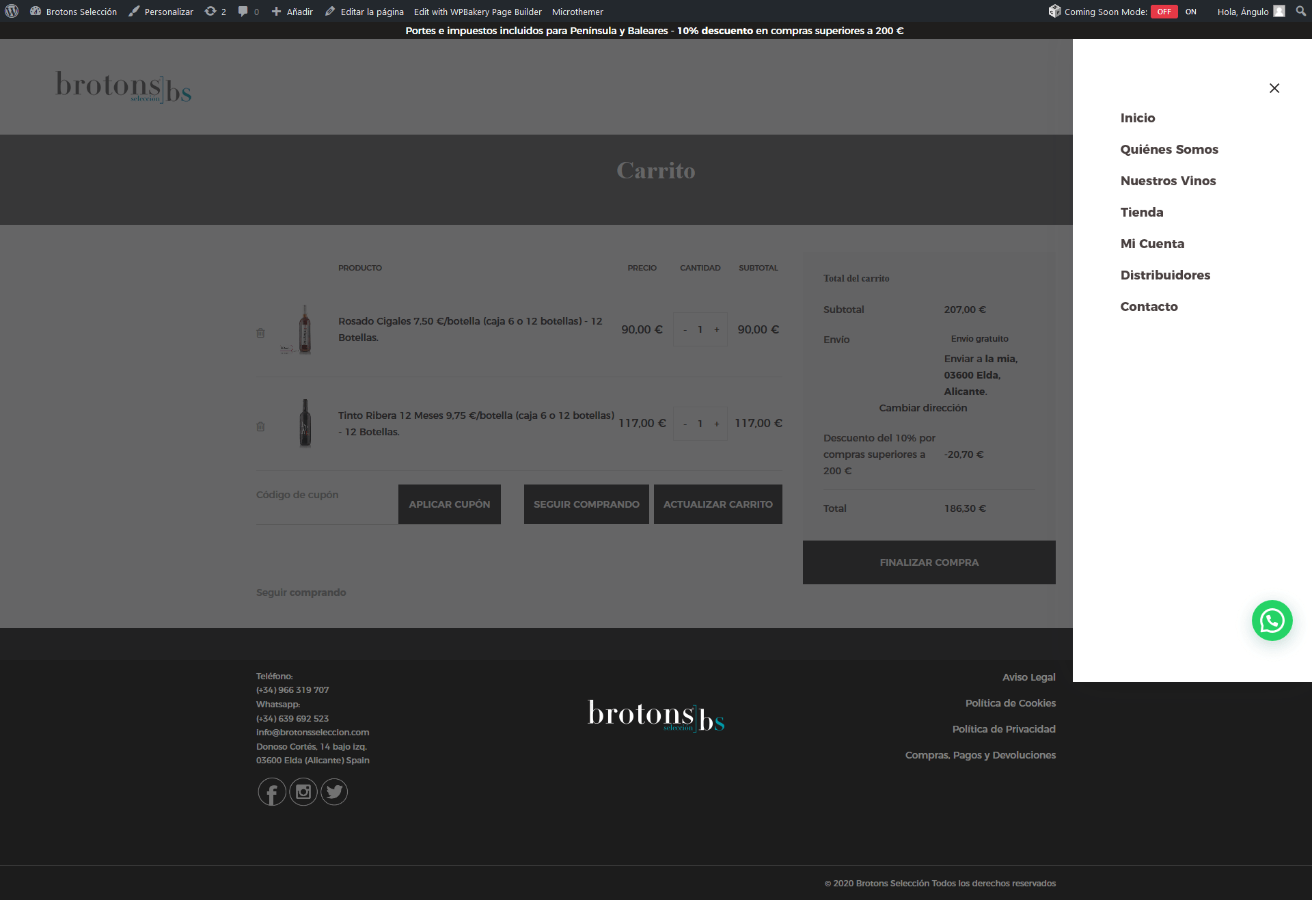Click Whatsapp number (+34) 639 692 523
Viewport: 1312px width, 900px height.
click(292, 719)
